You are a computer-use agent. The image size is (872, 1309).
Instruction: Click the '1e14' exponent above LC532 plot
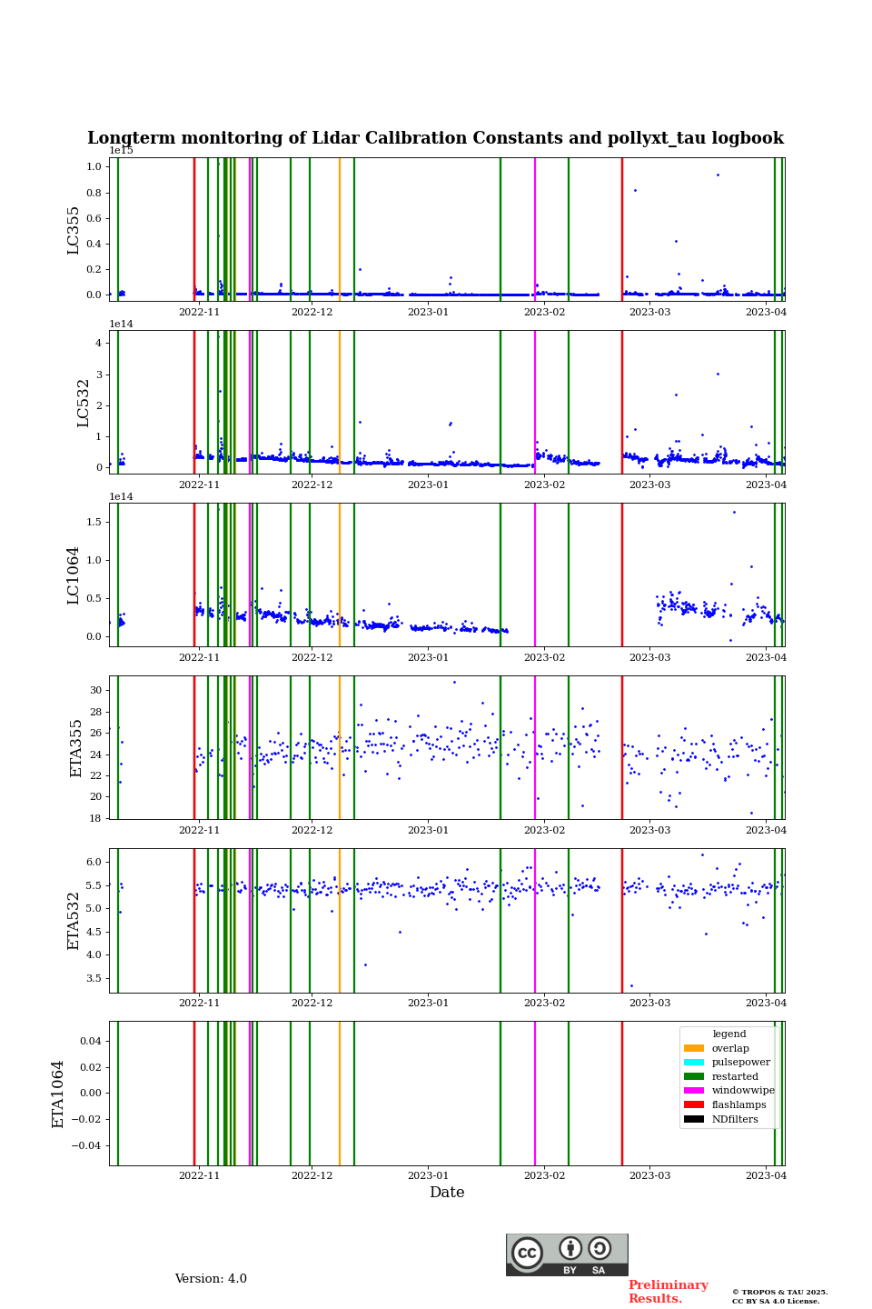(122, 324)
